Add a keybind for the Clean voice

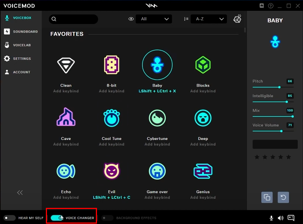click(x=66, y=91)
